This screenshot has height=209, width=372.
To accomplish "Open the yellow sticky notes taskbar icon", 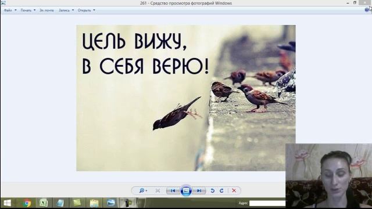I will [77, 203].
